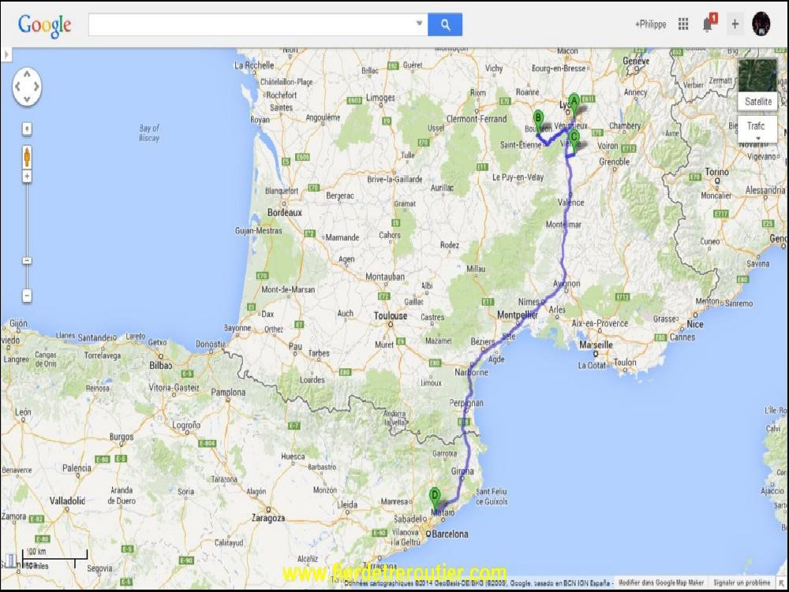Click the zoom slider handle
Viewport: 789px width, 592px height.
click(x=27, y=260)
